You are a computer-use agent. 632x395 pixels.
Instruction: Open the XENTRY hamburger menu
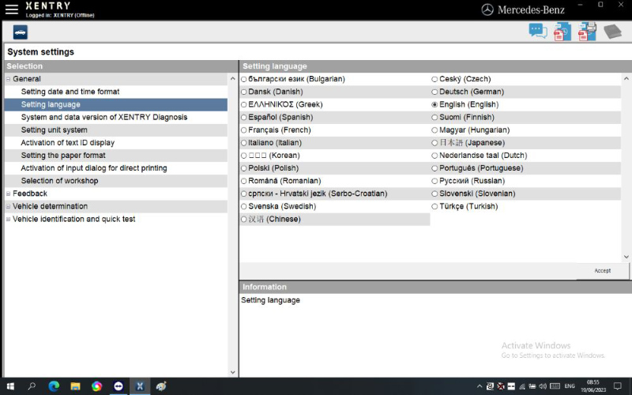[11, 9]
